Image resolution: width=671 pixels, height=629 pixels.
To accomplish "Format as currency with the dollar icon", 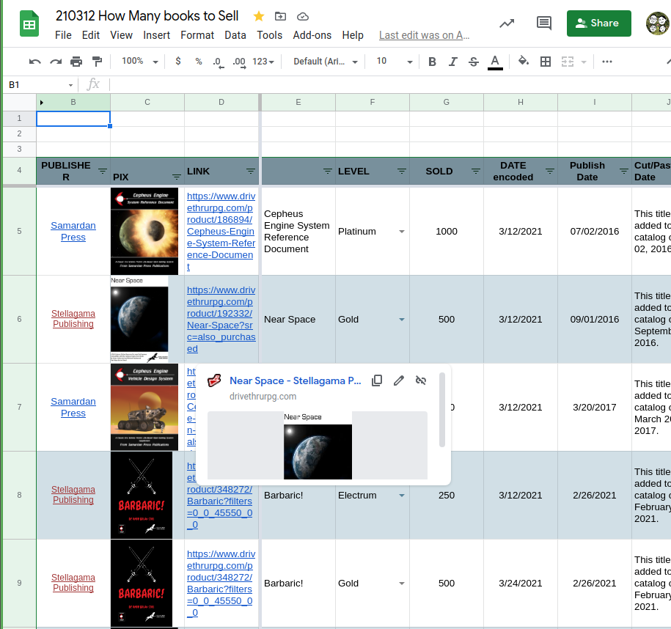I will pos(178,61).
